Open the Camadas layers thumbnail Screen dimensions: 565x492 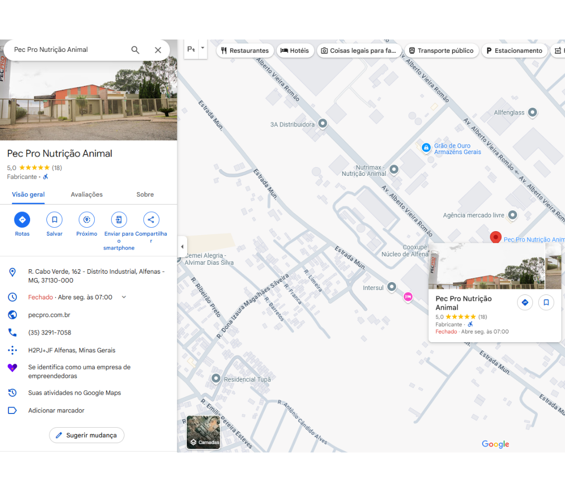[x=203, y=432]
